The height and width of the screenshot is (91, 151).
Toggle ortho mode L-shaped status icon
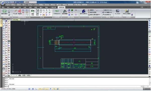click(x=36, y=89)
